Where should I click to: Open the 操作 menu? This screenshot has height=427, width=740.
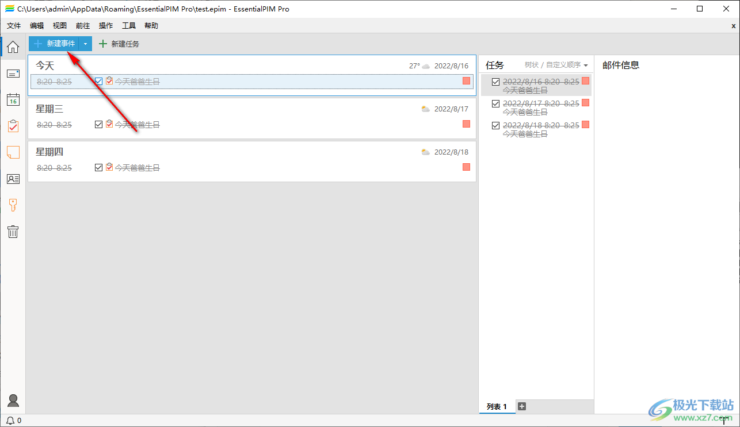tap(106, 26)
